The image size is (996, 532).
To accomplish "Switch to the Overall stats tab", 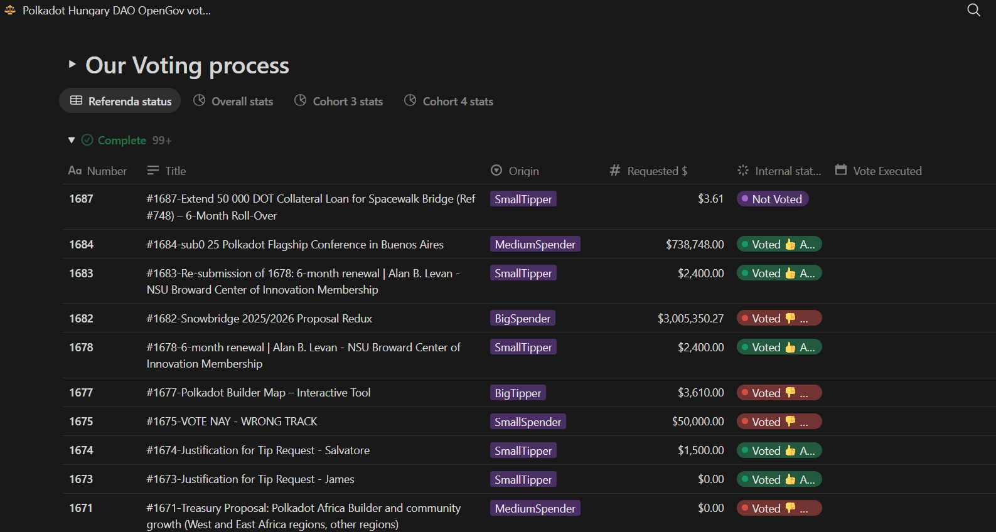I will (233, 101).
